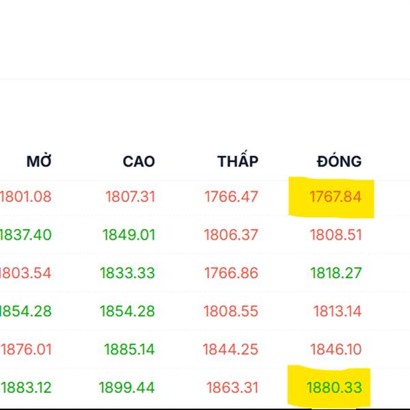This screenshot has height=410, width=410.
Task: Click the closing value 1808.51
Action: coord(336,235)
